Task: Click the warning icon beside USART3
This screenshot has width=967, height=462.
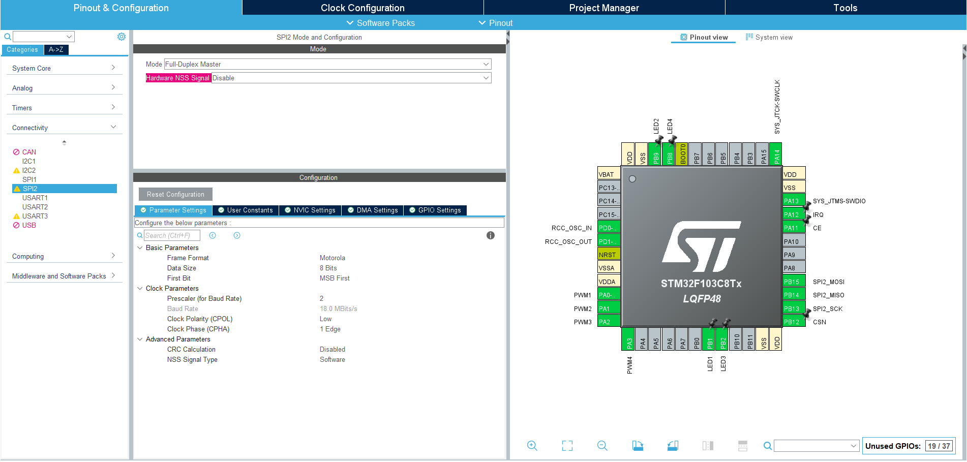Action: [x=16, y=216]
